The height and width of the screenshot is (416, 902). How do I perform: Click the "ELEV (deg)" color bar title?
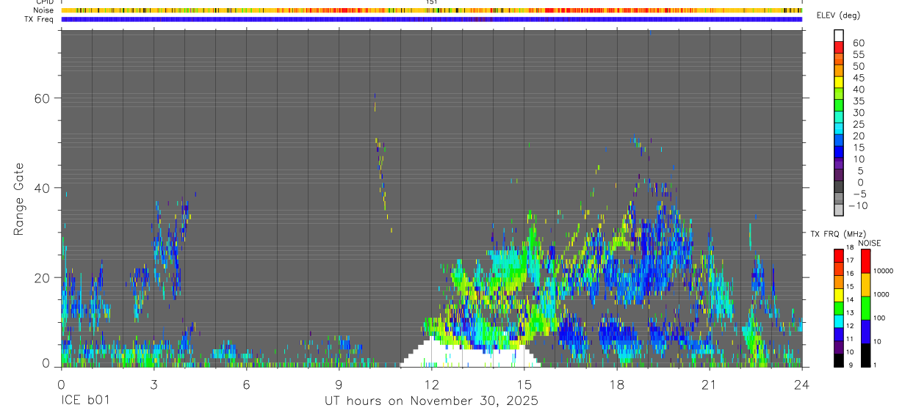(838, 15)
